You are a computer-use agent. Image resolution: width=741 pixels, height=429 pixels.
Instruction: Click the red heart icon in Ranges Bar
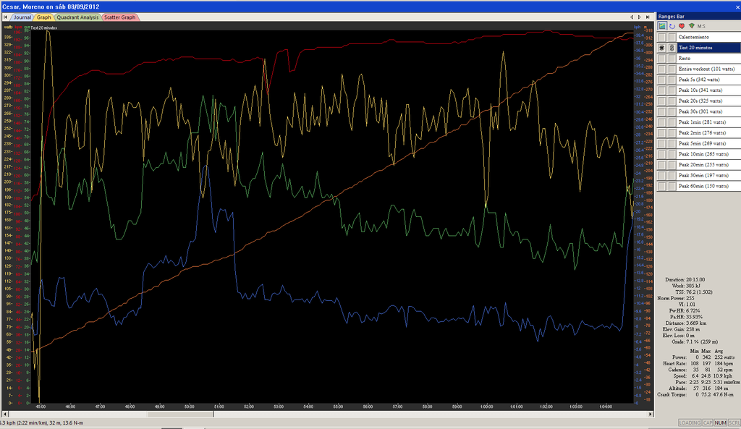coord(682,26)
